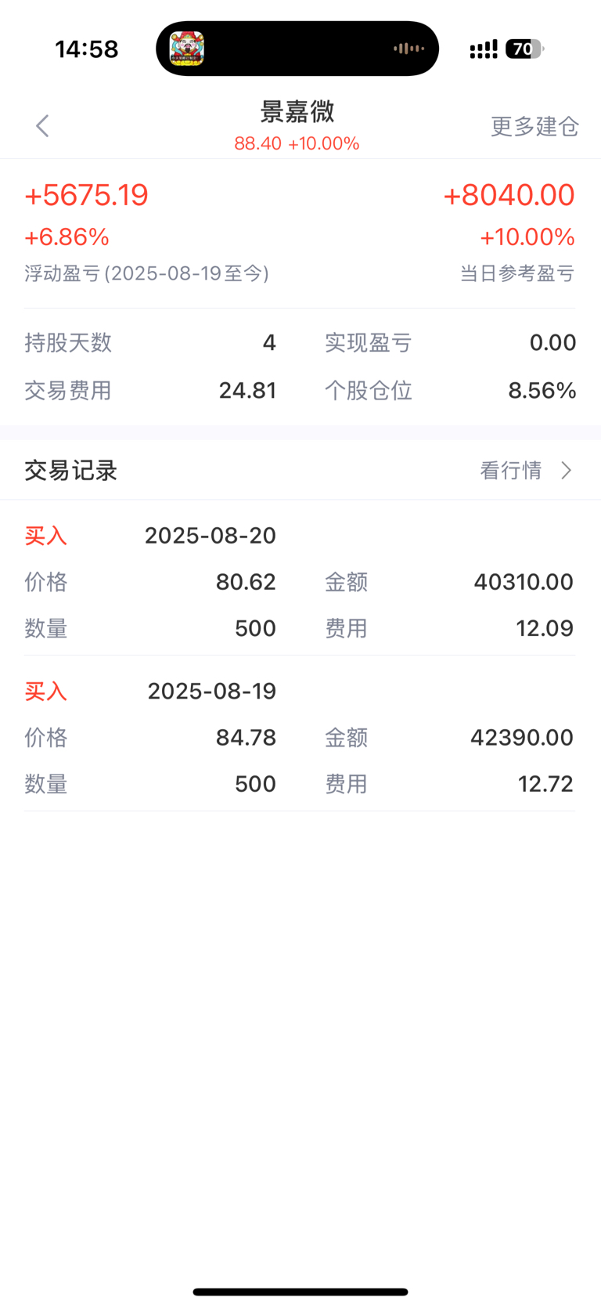Tap the 持股天数 row
The image size is (601, 1308).
click(x=150, y=342)
